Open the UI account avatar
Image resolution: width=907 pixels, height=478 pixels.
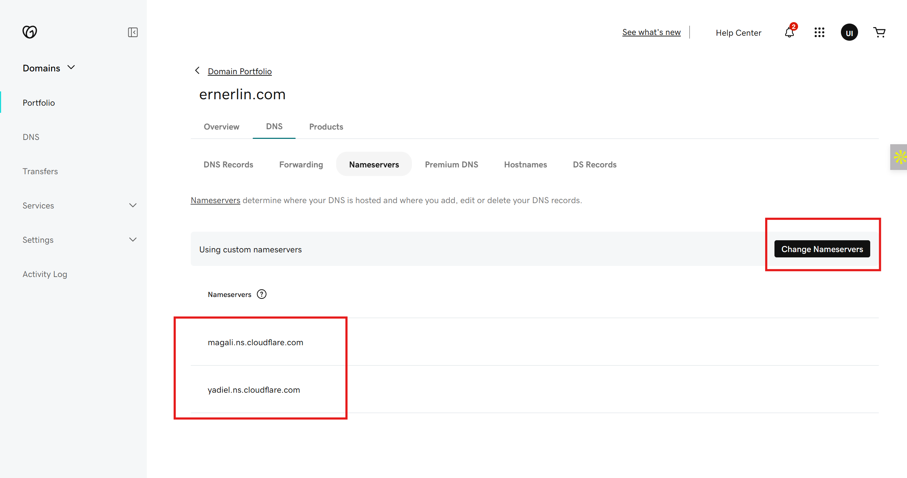tap(849, 32)
